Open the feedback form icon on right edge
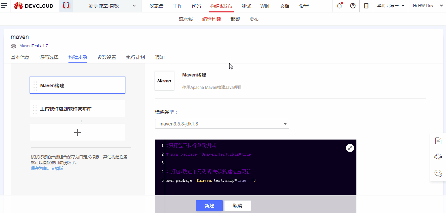 (x=438, y=141)
